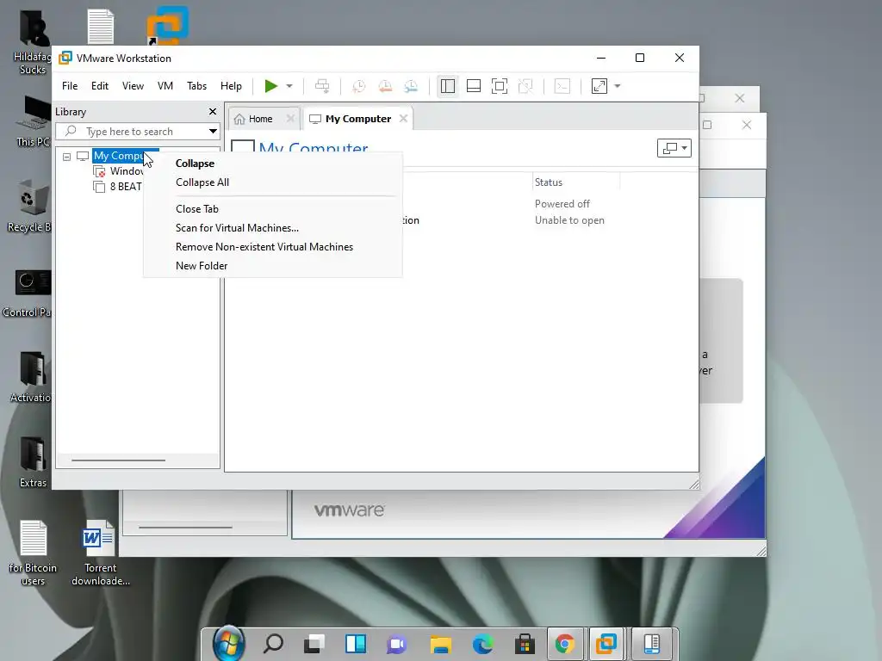Open the Torrent downloade... Word document
The width and height of the screenshot is (882, 661).
[100, 552]
